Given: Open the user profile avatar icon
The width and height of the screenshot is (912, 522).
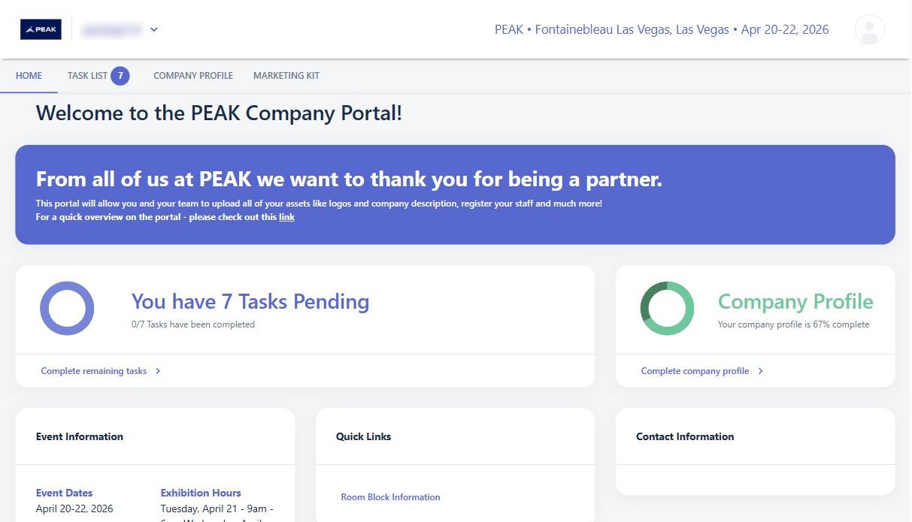Looking at the screenshot, I should [869, 30].
